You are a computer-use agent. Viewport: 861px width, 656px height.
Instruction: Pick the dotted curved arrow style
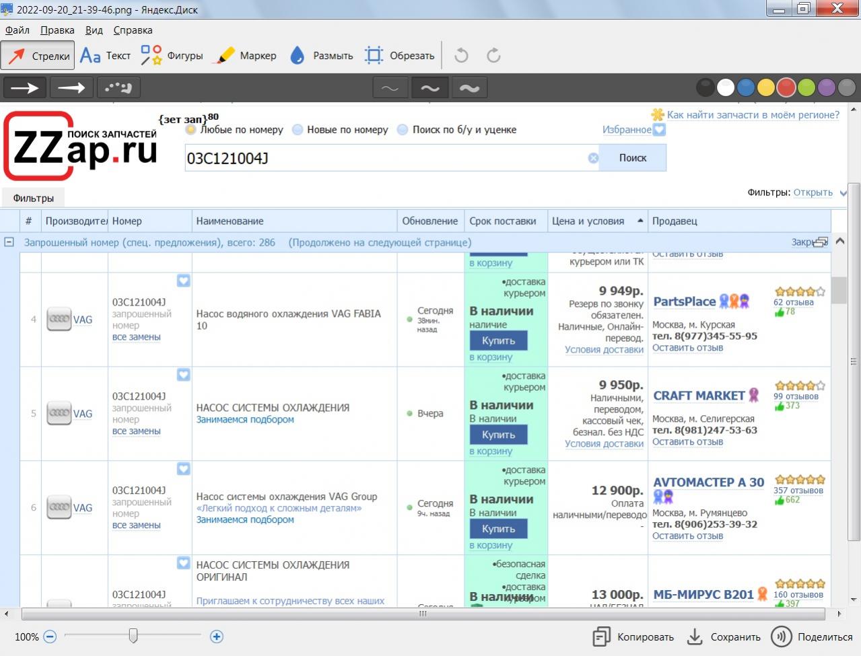[x=118, y=87]
